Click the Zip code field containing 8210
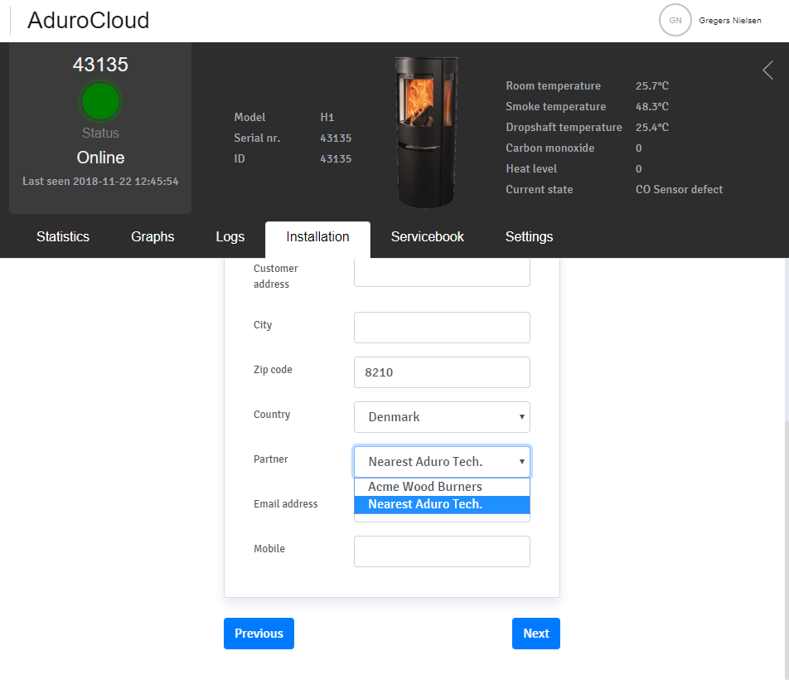Screen dimensions: 789x680 pyautogui.click(x=442, y=372)
